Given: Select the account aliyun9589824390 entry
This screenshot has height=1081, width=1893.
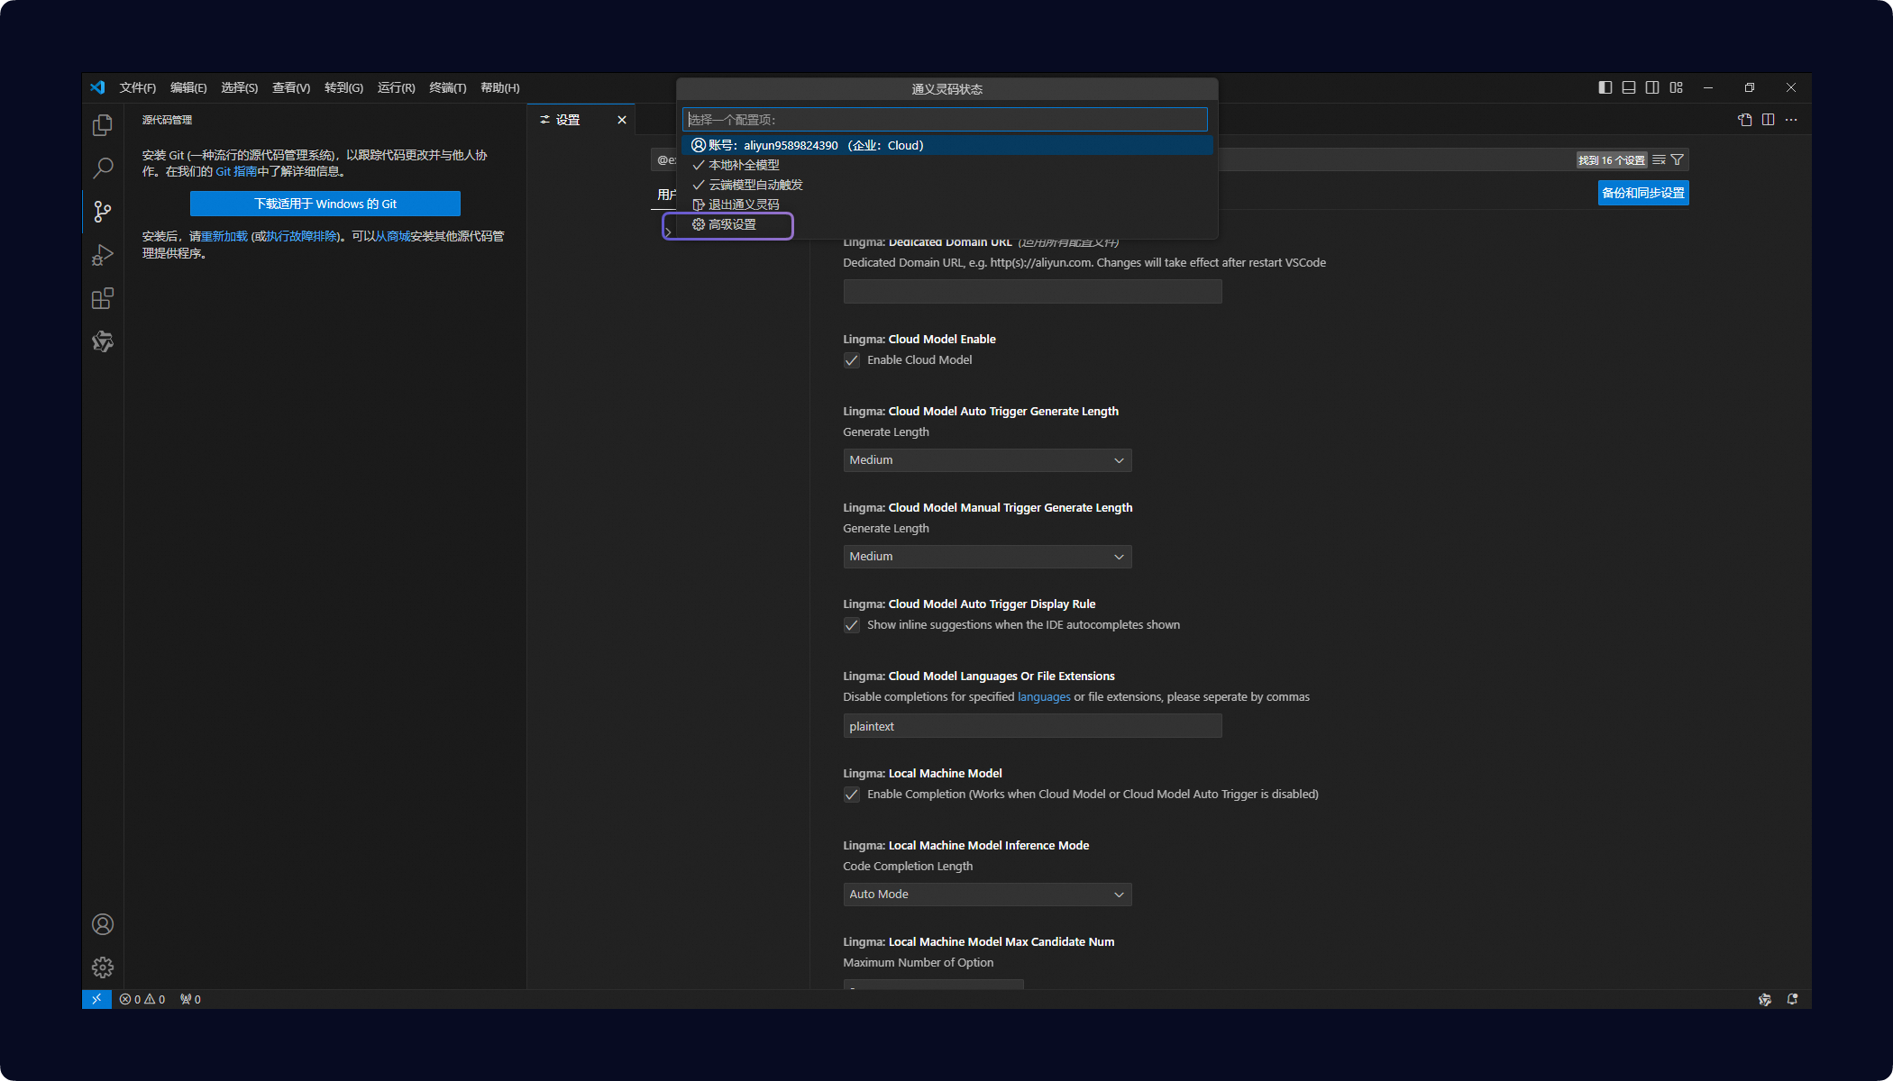Looking at the screenshot, I should tap(946, 145).
